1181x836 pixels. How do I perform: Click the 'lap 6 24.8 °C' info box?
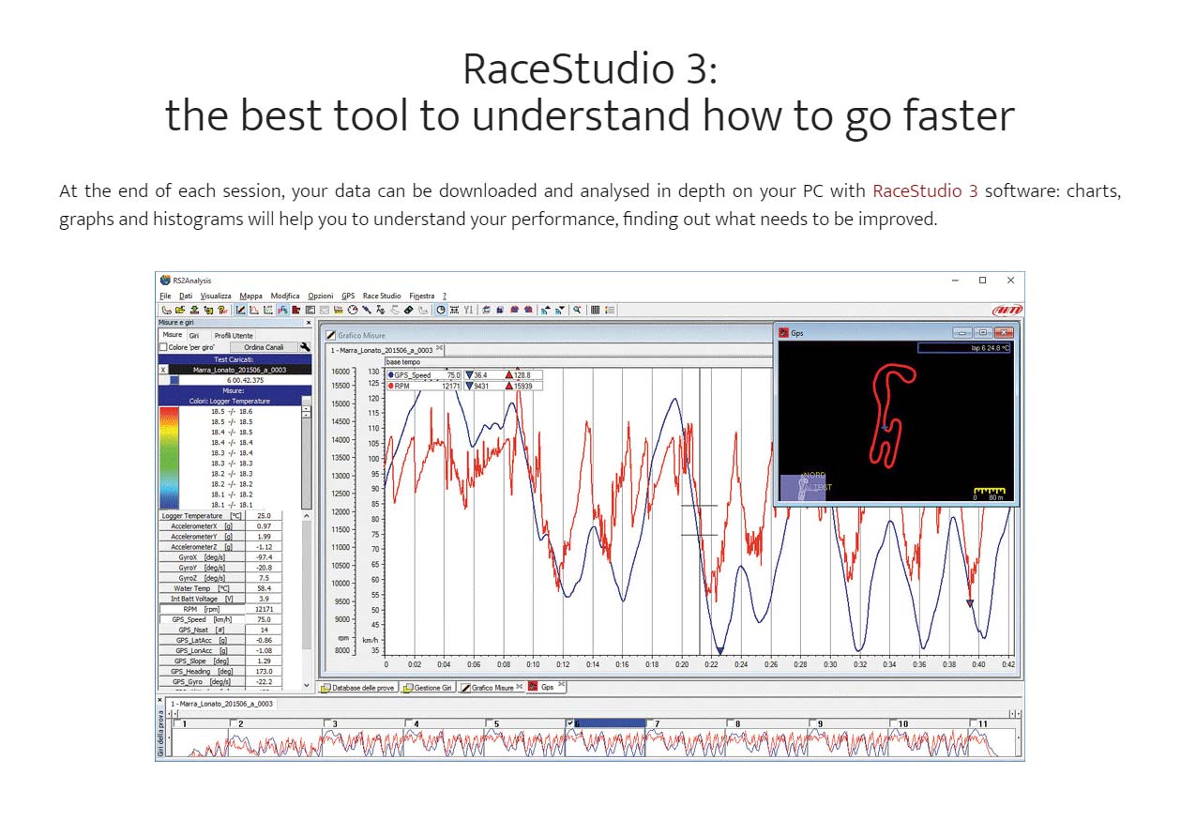coord(962,347)
